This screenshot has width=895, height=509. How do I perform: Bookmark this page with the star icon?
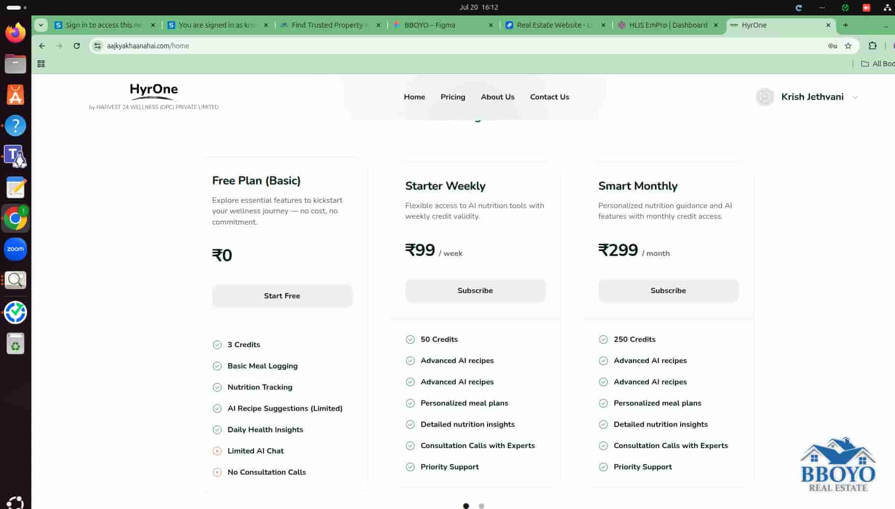click(848, 46)
